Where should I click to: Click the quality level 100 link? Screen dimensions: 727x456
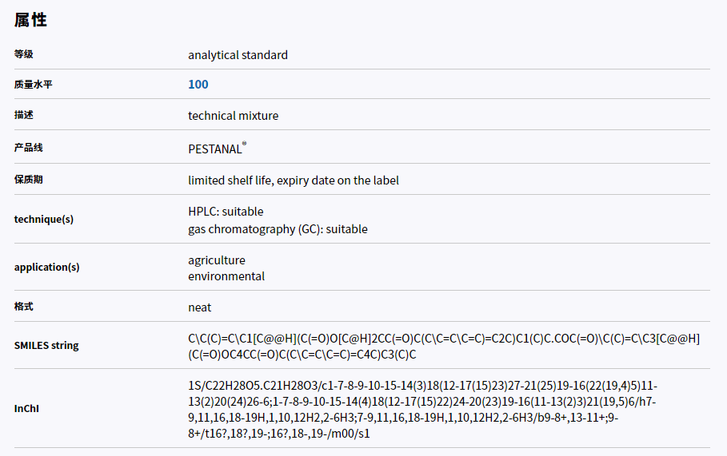click(x=198, y=85)
